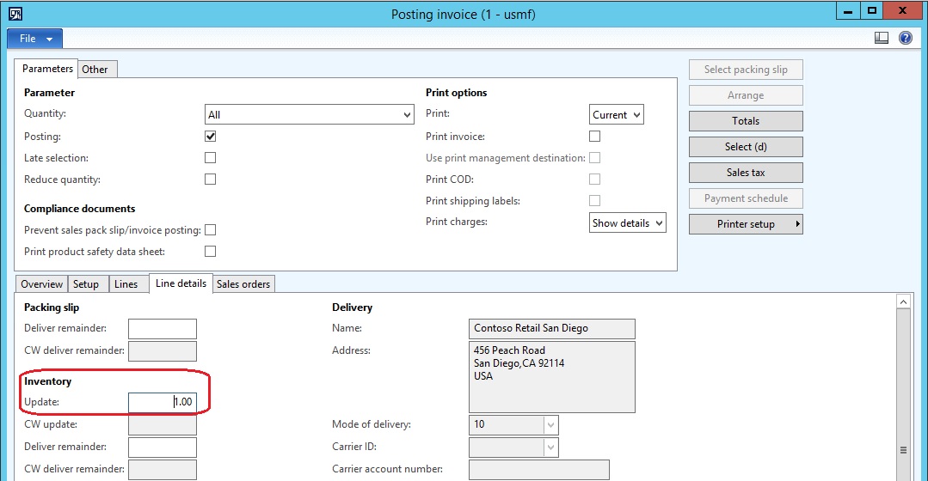The height and width of the screenshot is (481, 928).
Task: Open the Sales orders tab
Action: pos(243,284)
